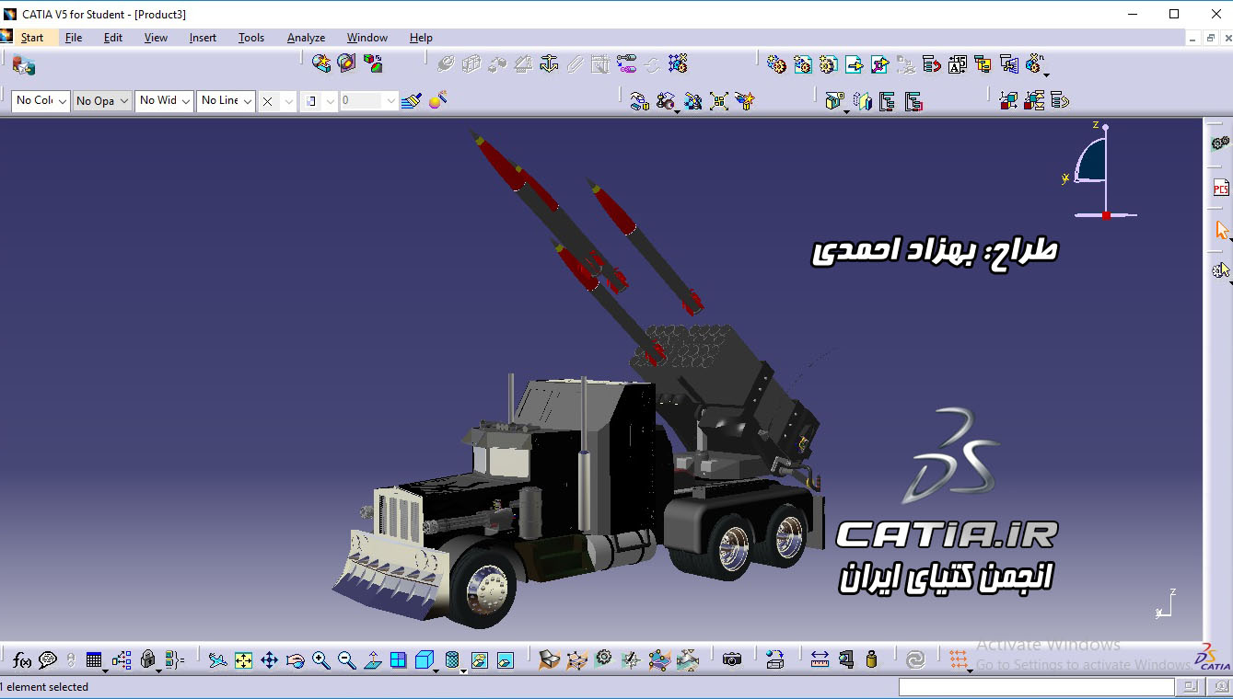Open the Analyze menu

(x=306, y=38)
